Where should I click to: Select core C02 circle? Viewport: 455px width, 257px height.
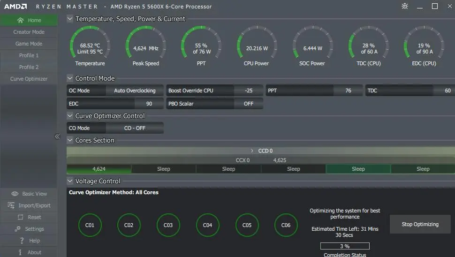click(x=129, y=225)
